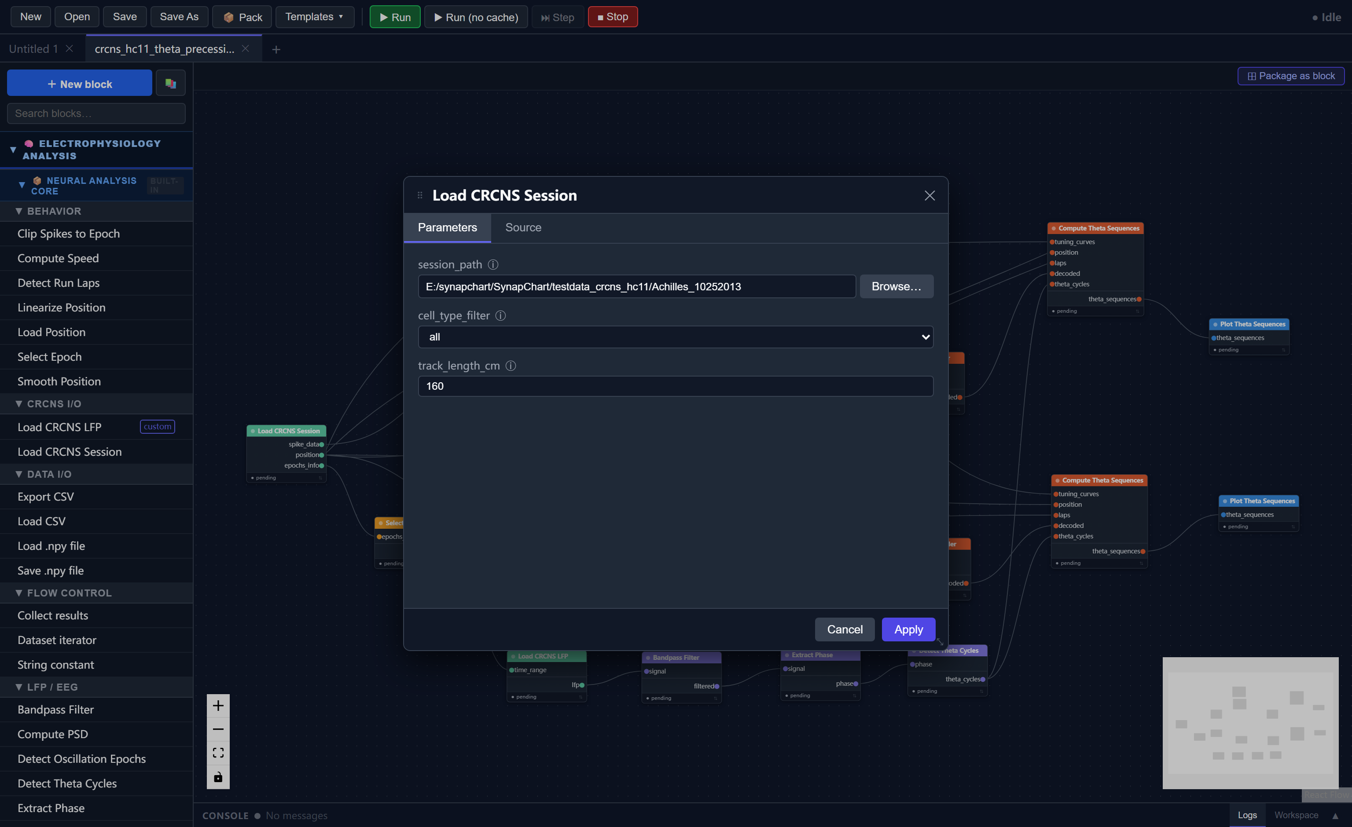Viewport: 1352px width, 827px height.
Task: Run the pipeline with the Run button
Action: (395, 17)
